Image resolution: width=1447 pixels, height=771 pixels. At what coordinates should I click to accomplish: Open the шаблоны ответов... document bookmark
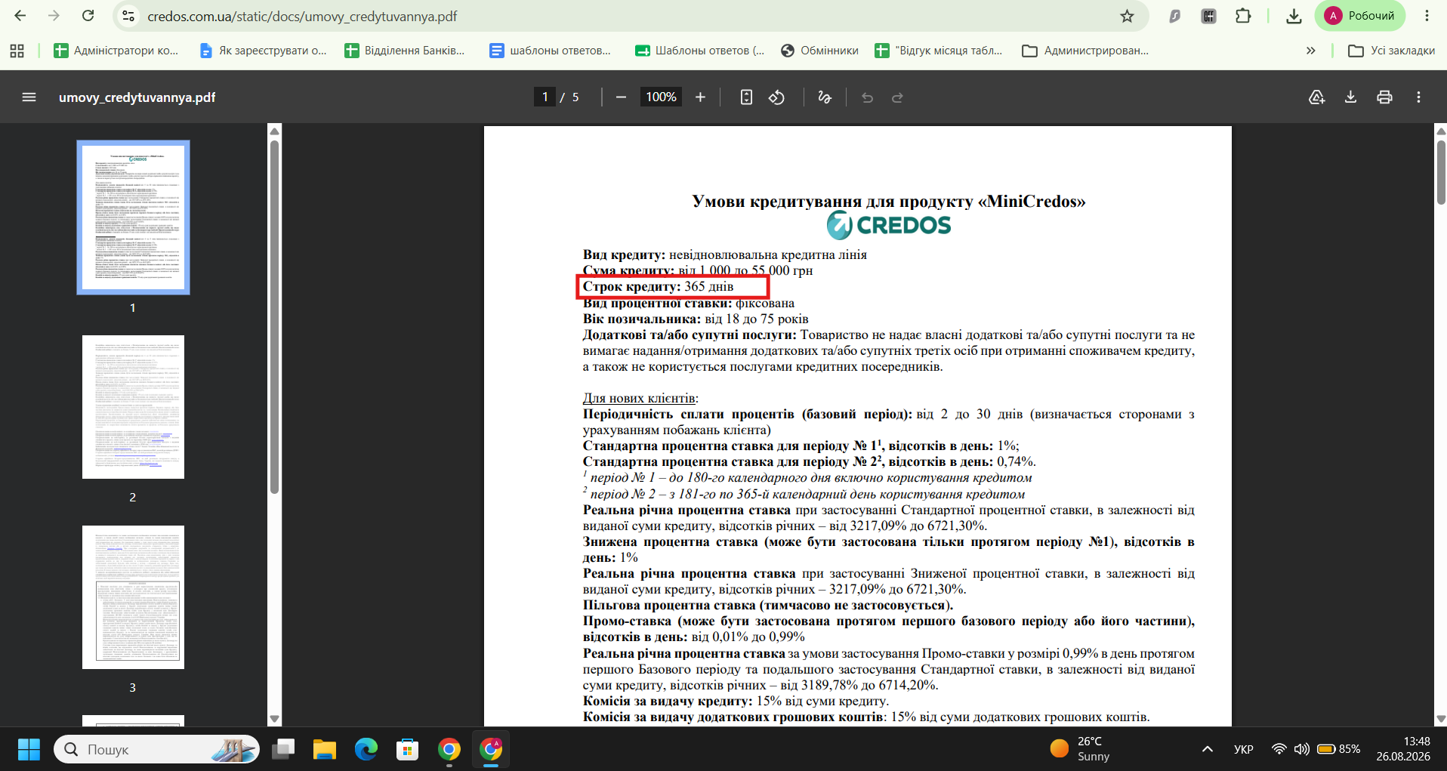pyautogui.click(x=550, y=51)
